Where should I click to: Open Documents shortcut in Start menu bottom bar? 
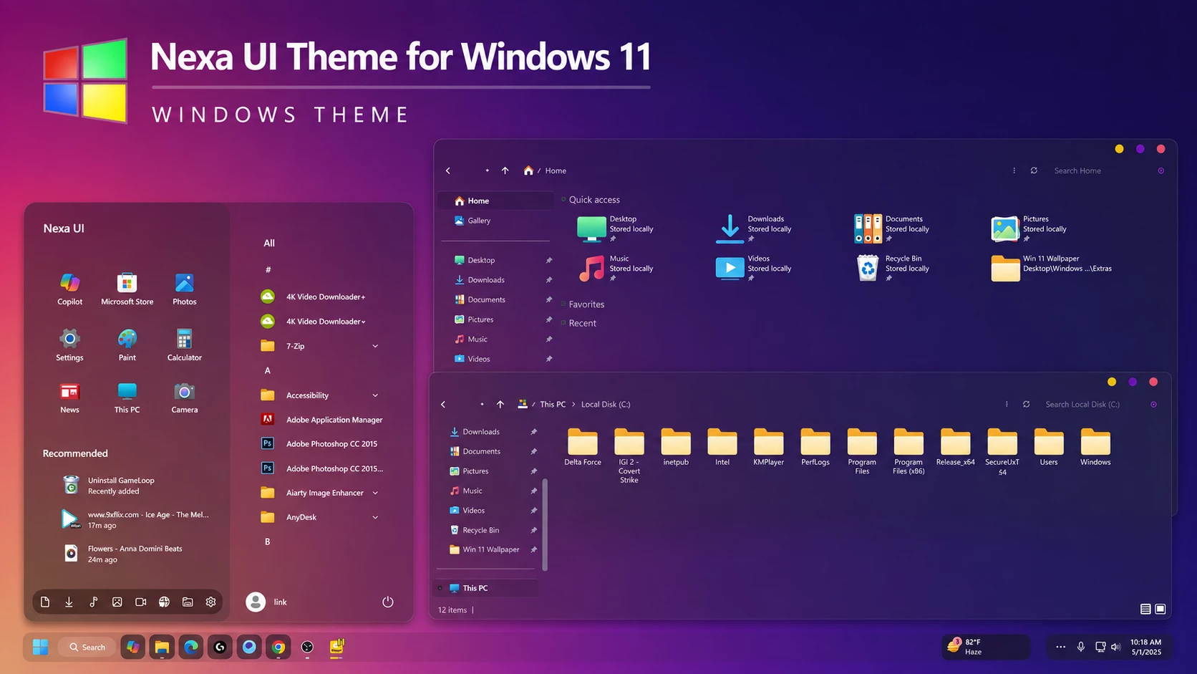click(x=45, y=602)
